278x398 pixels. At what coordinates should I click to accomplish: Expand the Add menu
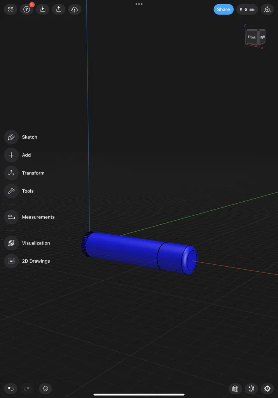pos(26,155)
